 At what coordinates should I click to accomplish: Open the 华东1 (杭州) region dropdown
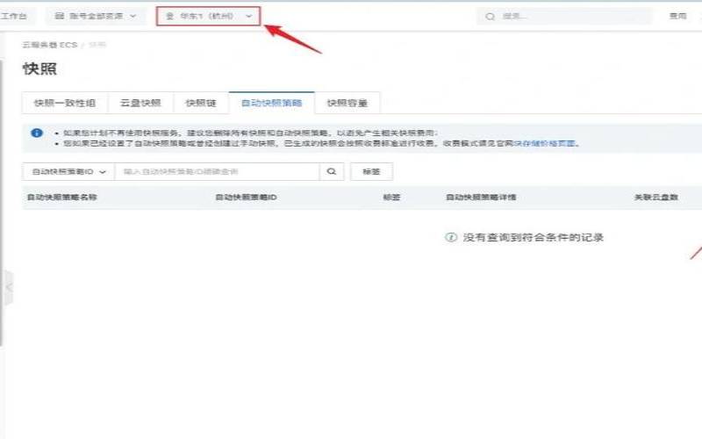209,17
